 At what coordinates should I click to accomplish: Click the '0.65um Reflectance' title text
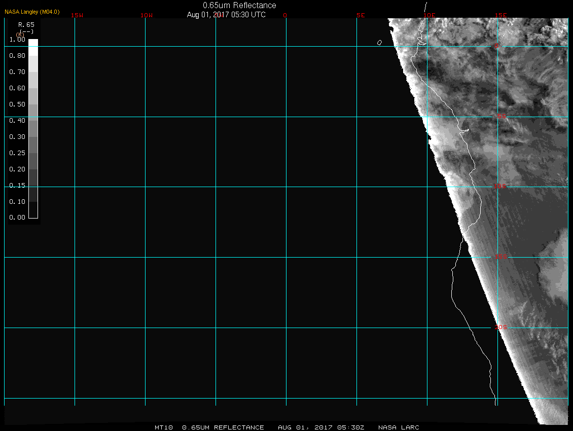(239, 5)
